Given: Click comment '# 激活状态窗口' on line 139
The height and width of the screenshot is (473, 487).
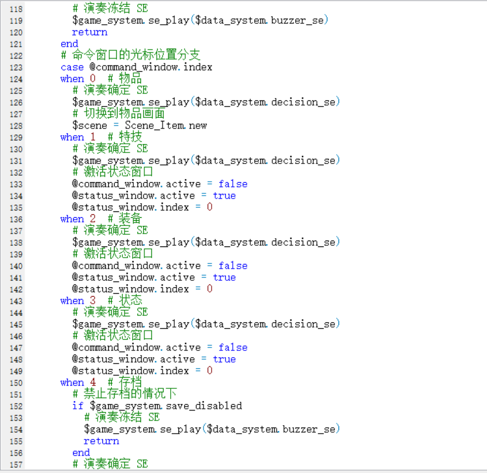Looking at the screenshot, I should coord(113,254).
